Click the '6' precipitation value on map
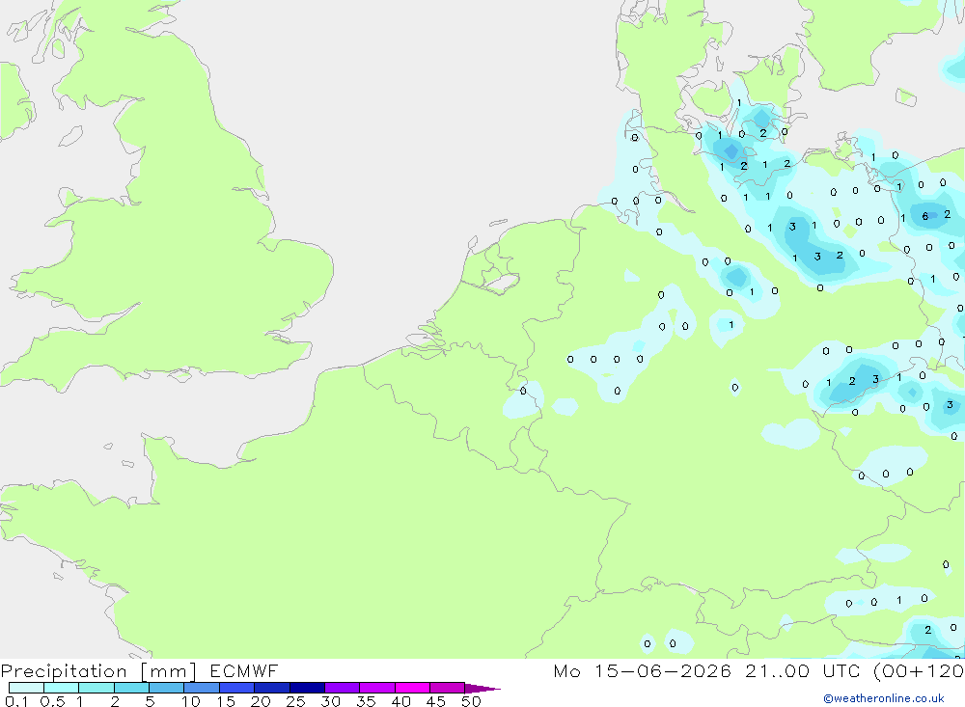 925,216
